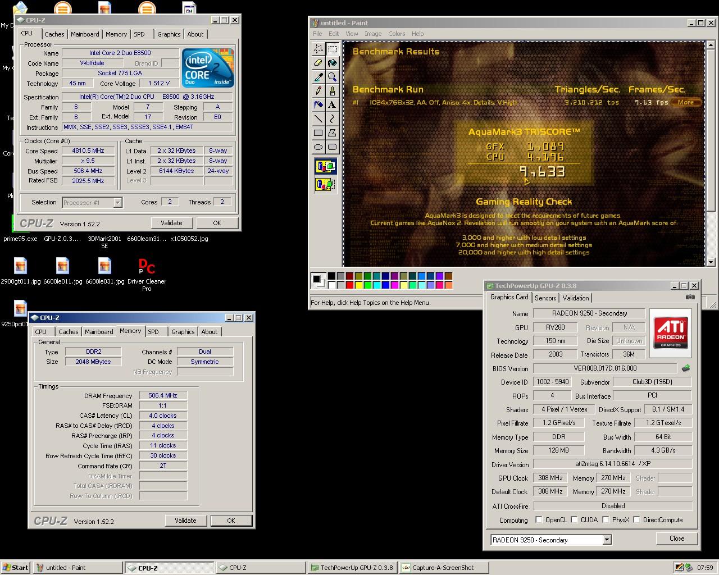The height and width of the screenshot is (575, 719).
Task: Activate the Pick Color eyedropper tool
Action: tap(318, 77)
